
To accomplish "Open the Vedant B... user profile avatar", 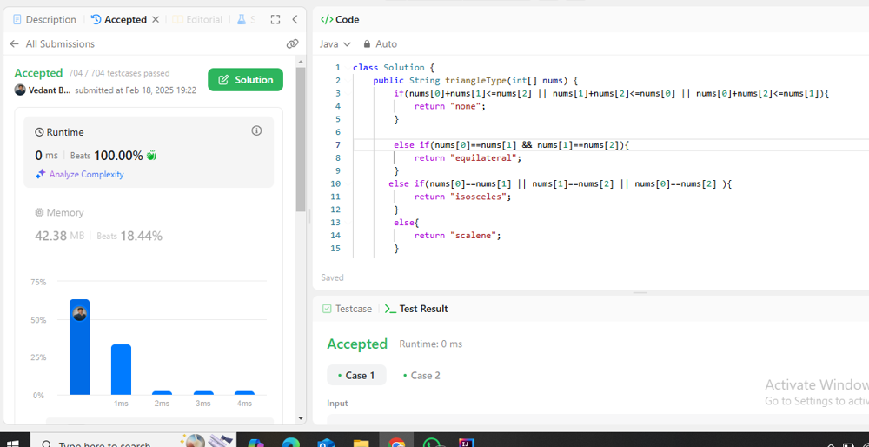I will point(20,90).
